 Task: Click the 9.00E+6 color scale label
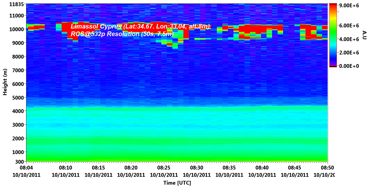(349, 5)
